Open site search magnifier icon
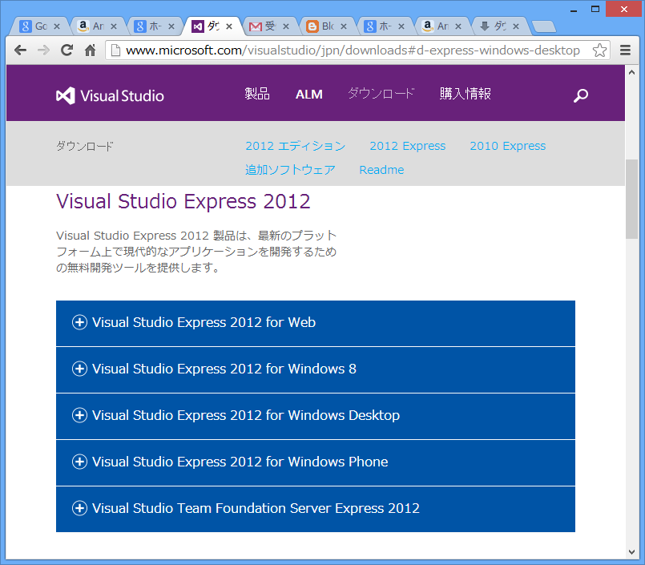This screenshot has width=645, height=565. point(581,95)
